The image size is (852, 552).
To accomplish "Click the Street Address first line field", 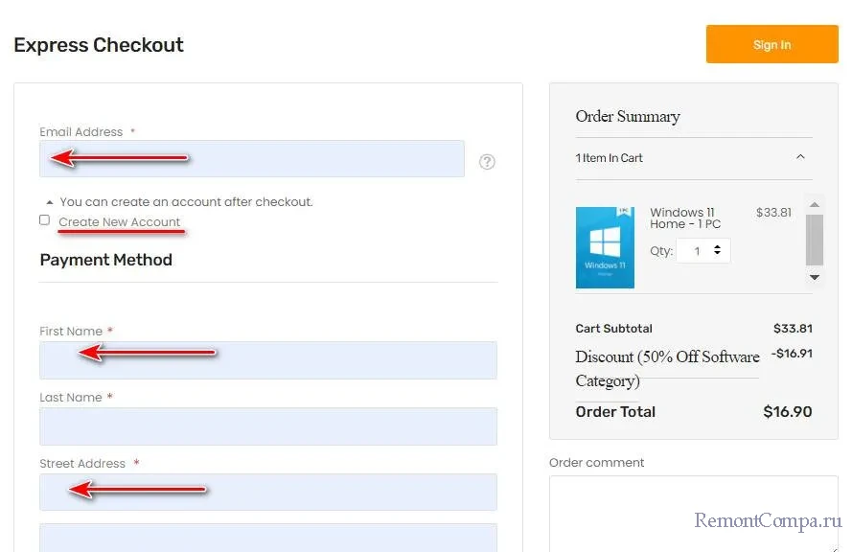I will (x=267, y=492).
